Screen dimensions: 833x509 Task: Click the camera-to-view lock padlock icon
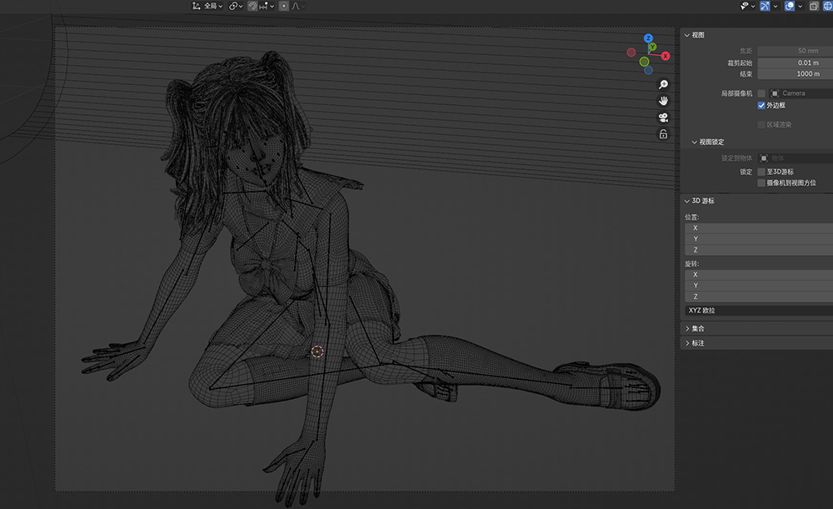tap(663, 134)
